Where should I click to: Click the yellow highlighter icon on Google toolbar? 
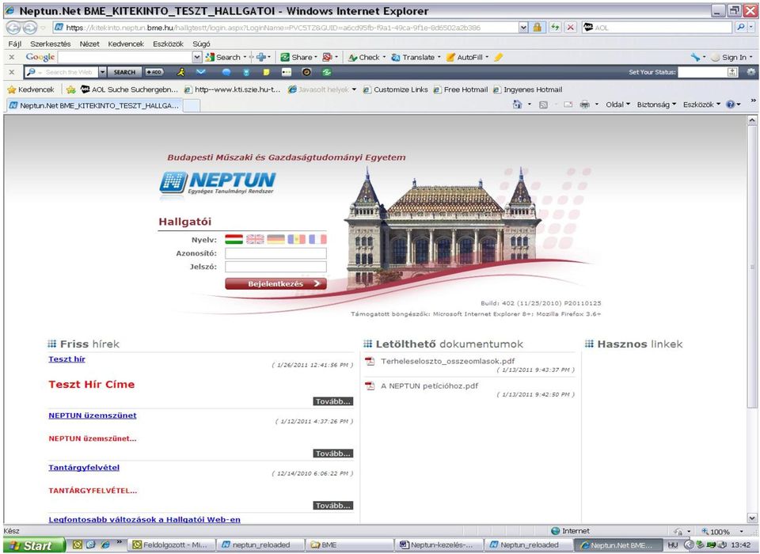[498, 57]
